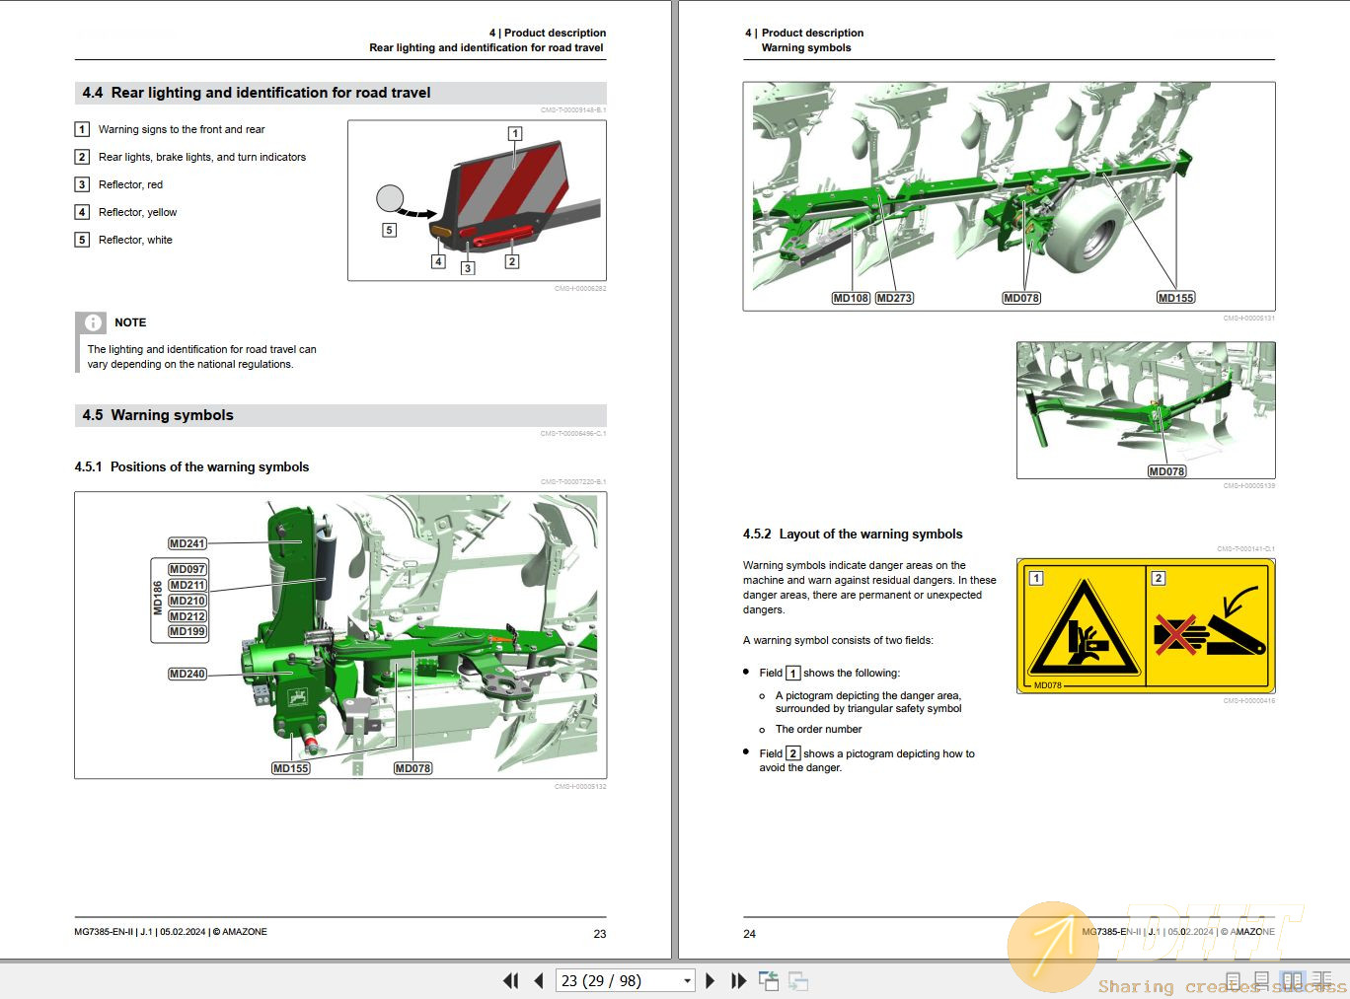Image resolution: width=1350 pixels, height=999 pixels.
Task: Click the previous view navigation icon
Action: click(769, 980)
